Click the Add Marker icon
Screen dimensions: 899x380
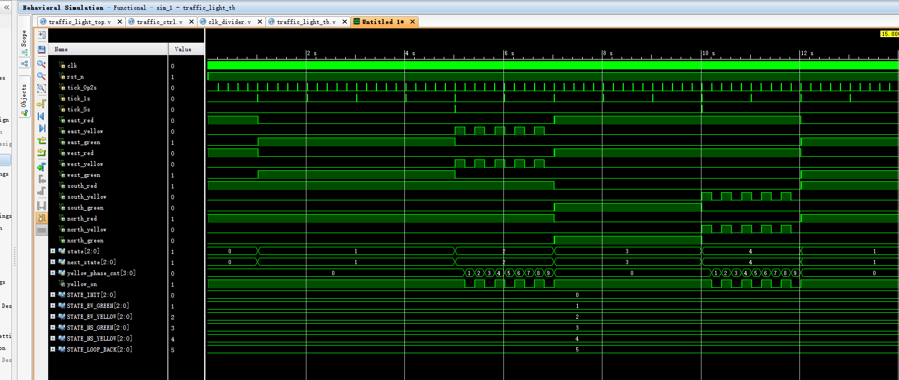point(42,167)
